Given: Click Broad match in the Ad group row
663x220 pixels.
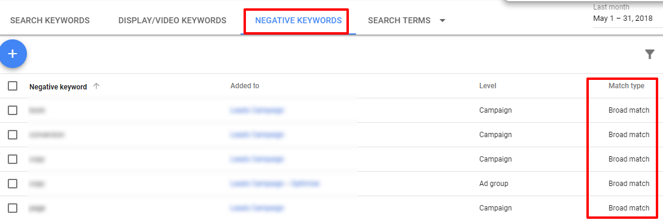Looking at the screenshot, I should click(x=629, y=184).
